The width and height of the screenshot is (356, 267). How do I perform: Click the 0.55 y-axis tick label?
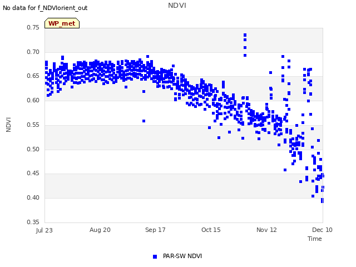[33, 125]
